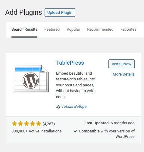Viewport: 144px width, 152px height.
Task: Click the fifth gold rating star
Action: (x=39, y=123)
